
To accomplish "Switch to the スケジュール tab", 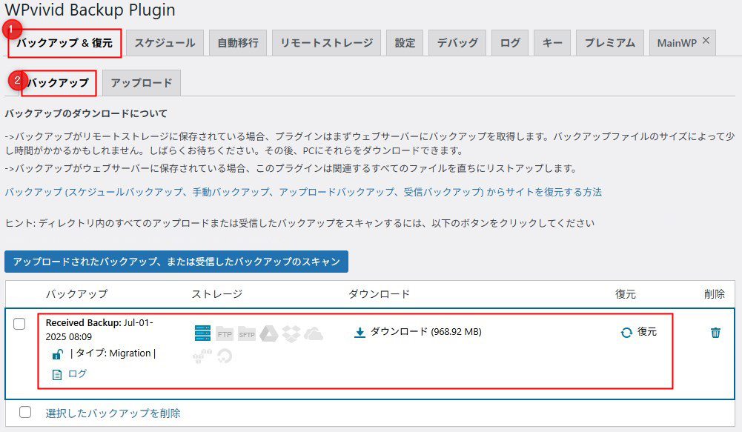I will click(x=165, y=43).
